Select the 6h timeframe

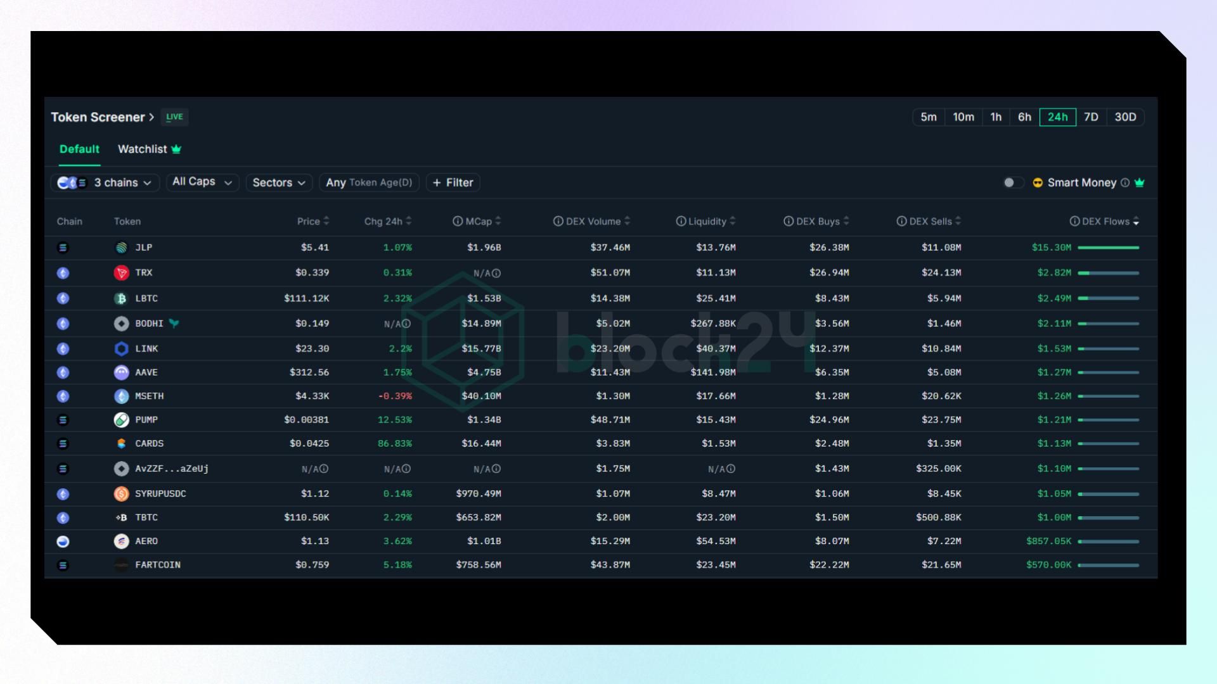click(x=1024, y=117)
